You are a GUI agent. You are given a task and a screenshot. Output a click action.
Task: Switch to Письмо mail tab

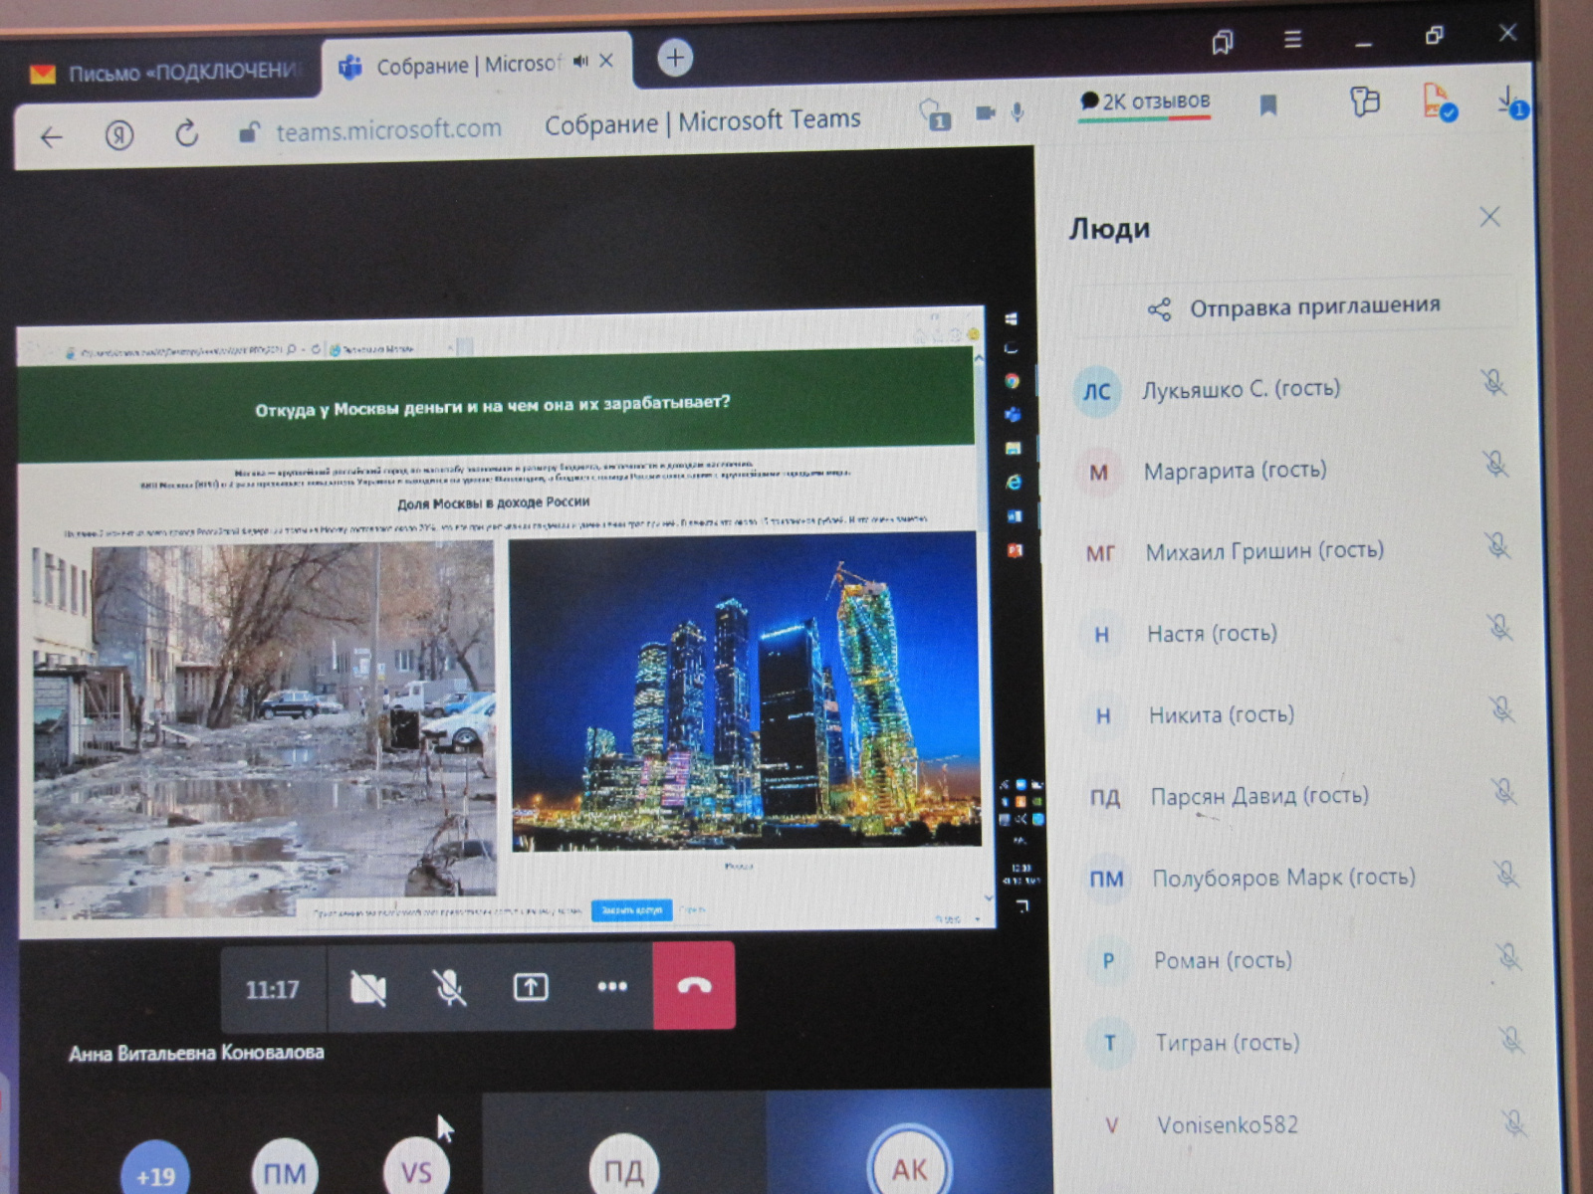164,73
